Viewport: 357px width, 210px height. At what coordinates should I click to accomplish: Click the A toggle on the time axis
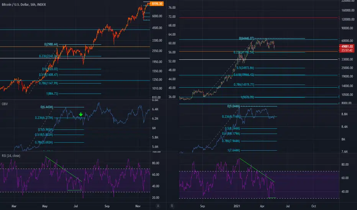[x=158, y=206]
